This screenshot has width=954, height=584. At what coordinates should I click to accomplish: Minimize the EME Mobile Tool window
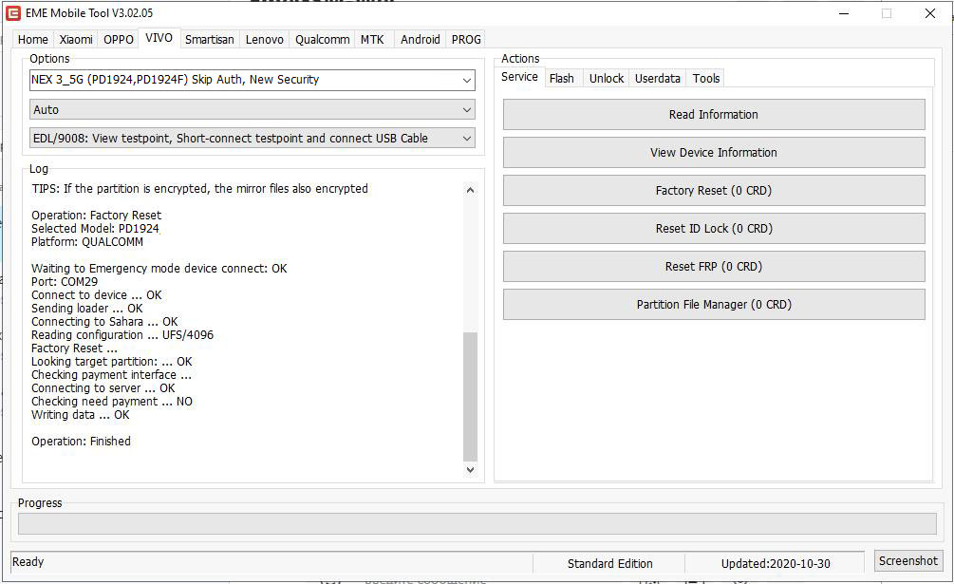844,13
